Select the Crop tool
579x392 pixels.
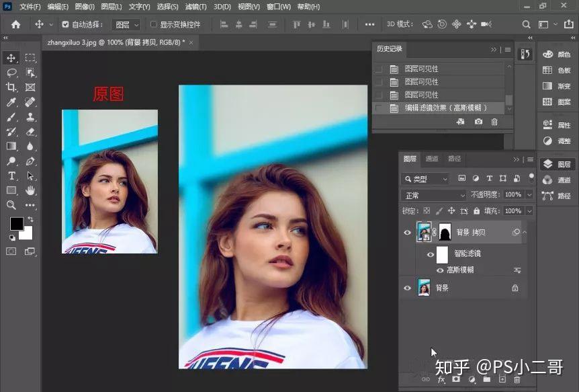pyautogui.click(x=11, y=87)
